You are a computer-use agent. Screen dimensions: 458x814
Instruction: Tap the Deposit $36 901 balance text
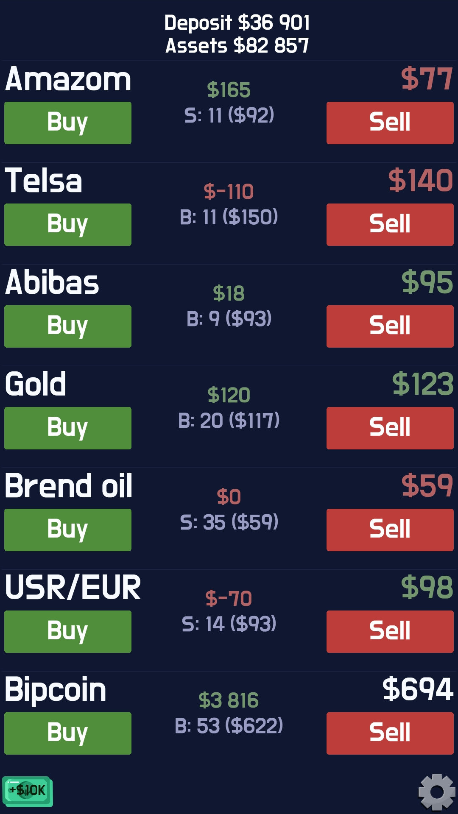(237, 22)
